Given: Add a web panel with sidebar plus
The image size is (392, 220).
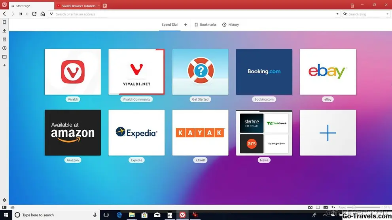Looking at the screenshot, I should click(x=4, y=65).
